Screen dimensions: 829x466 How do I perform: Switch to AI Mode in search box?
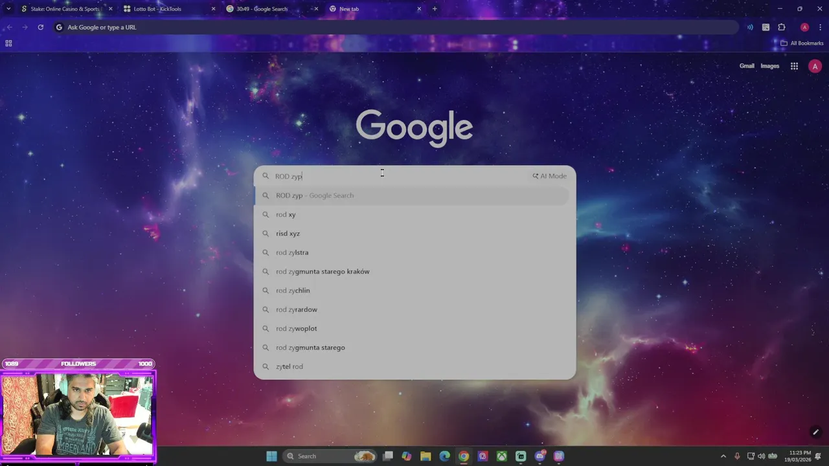549,176
